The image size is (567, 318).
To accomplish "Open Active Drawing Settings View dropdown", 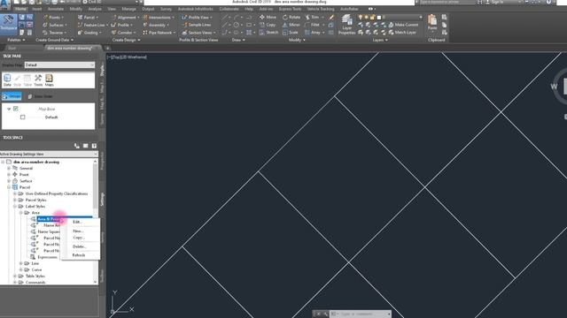I will [x=49, y=154].
